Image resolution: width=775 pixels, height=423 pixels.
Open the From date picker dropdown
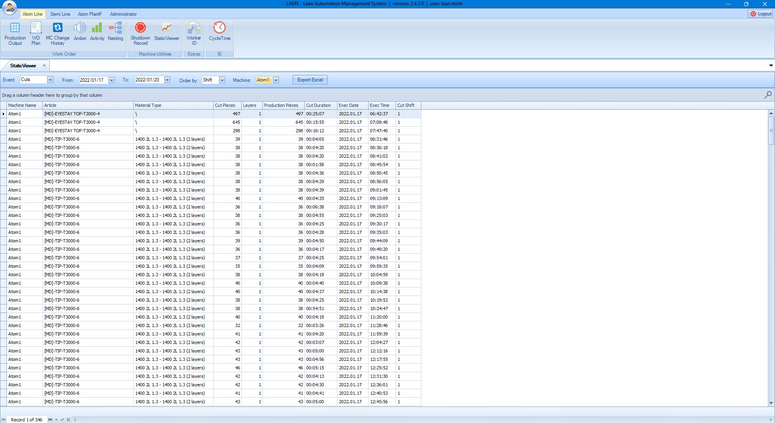pos(111,80)
